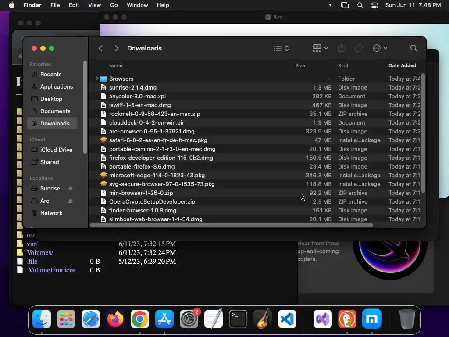Open the more actions ellipsis menu
449x337 pixels.
pos(380,48)
